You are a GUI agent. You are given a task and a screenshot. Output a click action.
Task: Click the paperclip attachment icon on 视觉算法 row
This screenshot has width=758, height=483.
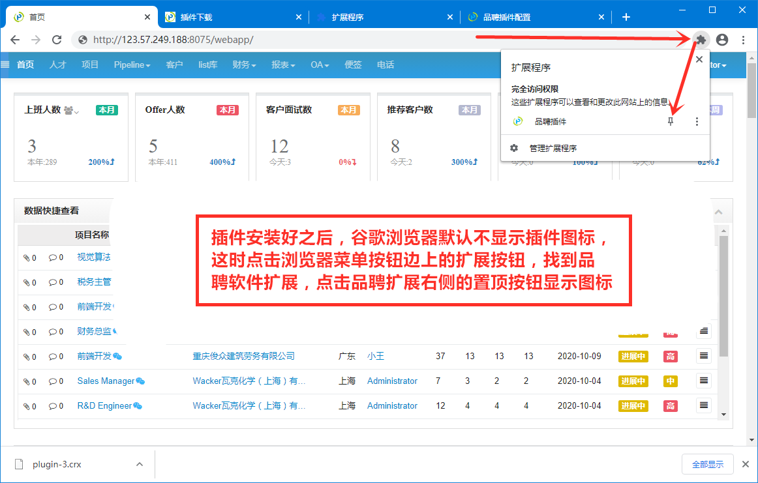(28, 257)
